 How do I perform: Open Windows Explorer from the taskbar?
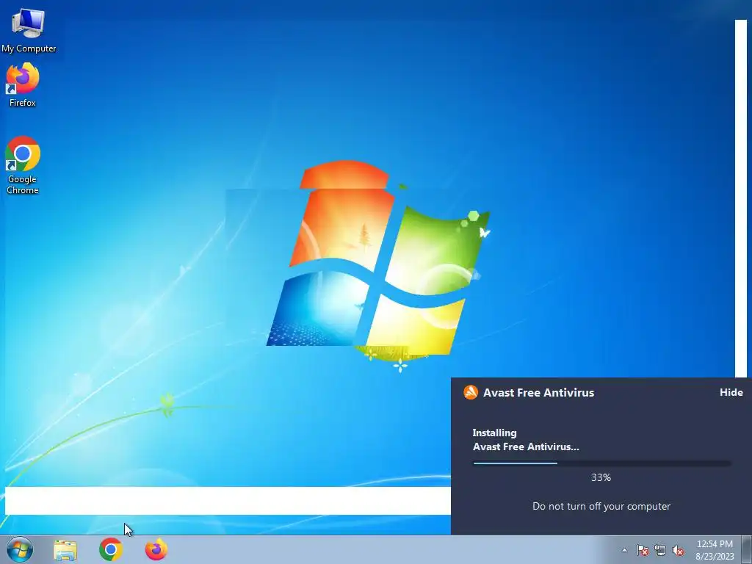(65, 550)
